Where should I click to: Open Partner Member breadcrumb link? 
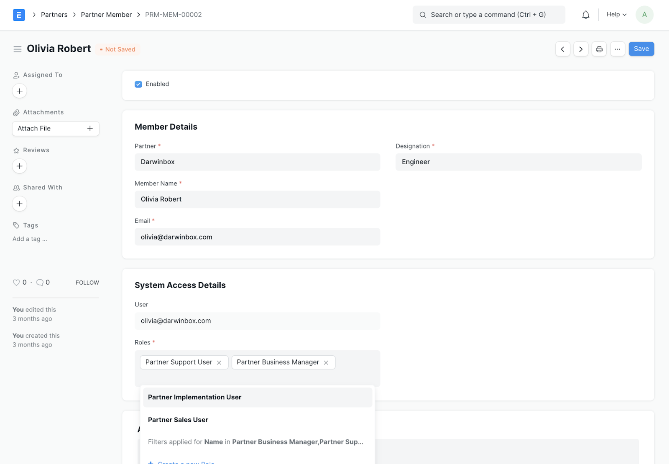[106, 15]
